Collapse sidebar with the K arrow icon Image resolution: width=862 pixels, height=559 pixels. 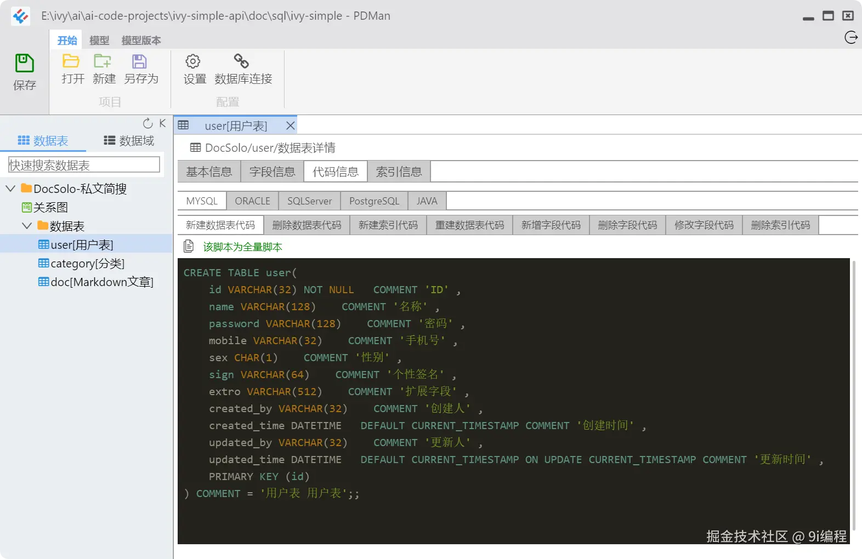[x=162, y=123]
